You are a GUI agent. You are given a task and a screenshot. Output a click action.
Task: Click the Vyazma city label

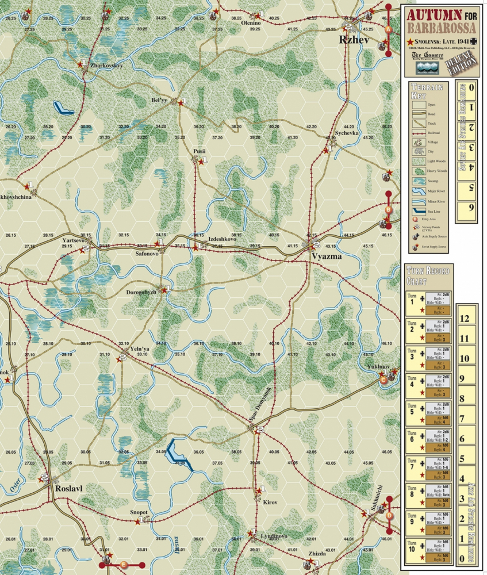point(326,256)
